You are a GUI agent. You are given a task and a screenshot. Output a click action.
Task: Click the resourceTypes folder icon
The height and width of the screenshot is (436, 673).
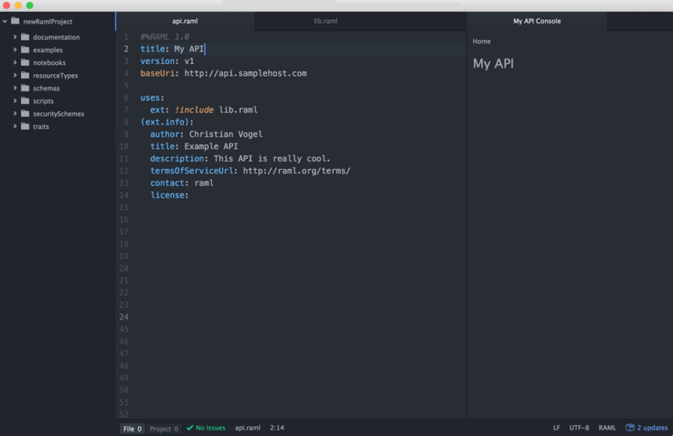(x=26, y=75)
